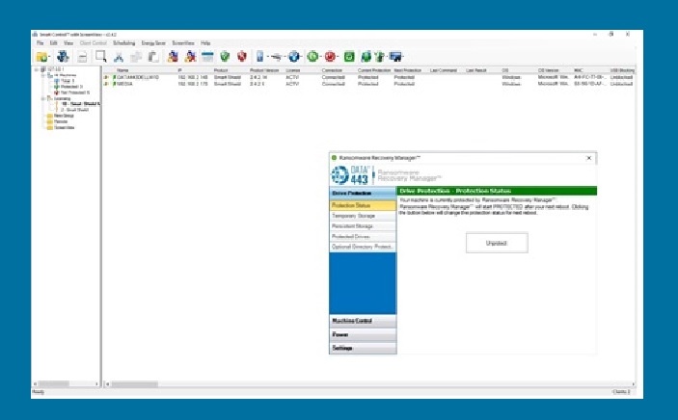Click the blue monitor screen view icon
The width and height of the screenshot is (678, 420).
(395, 57)
